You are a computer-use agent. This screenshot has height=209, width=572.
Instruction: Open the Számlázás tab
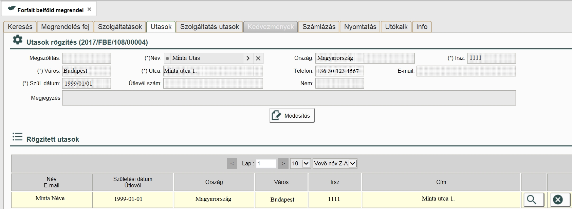point(319,27)
